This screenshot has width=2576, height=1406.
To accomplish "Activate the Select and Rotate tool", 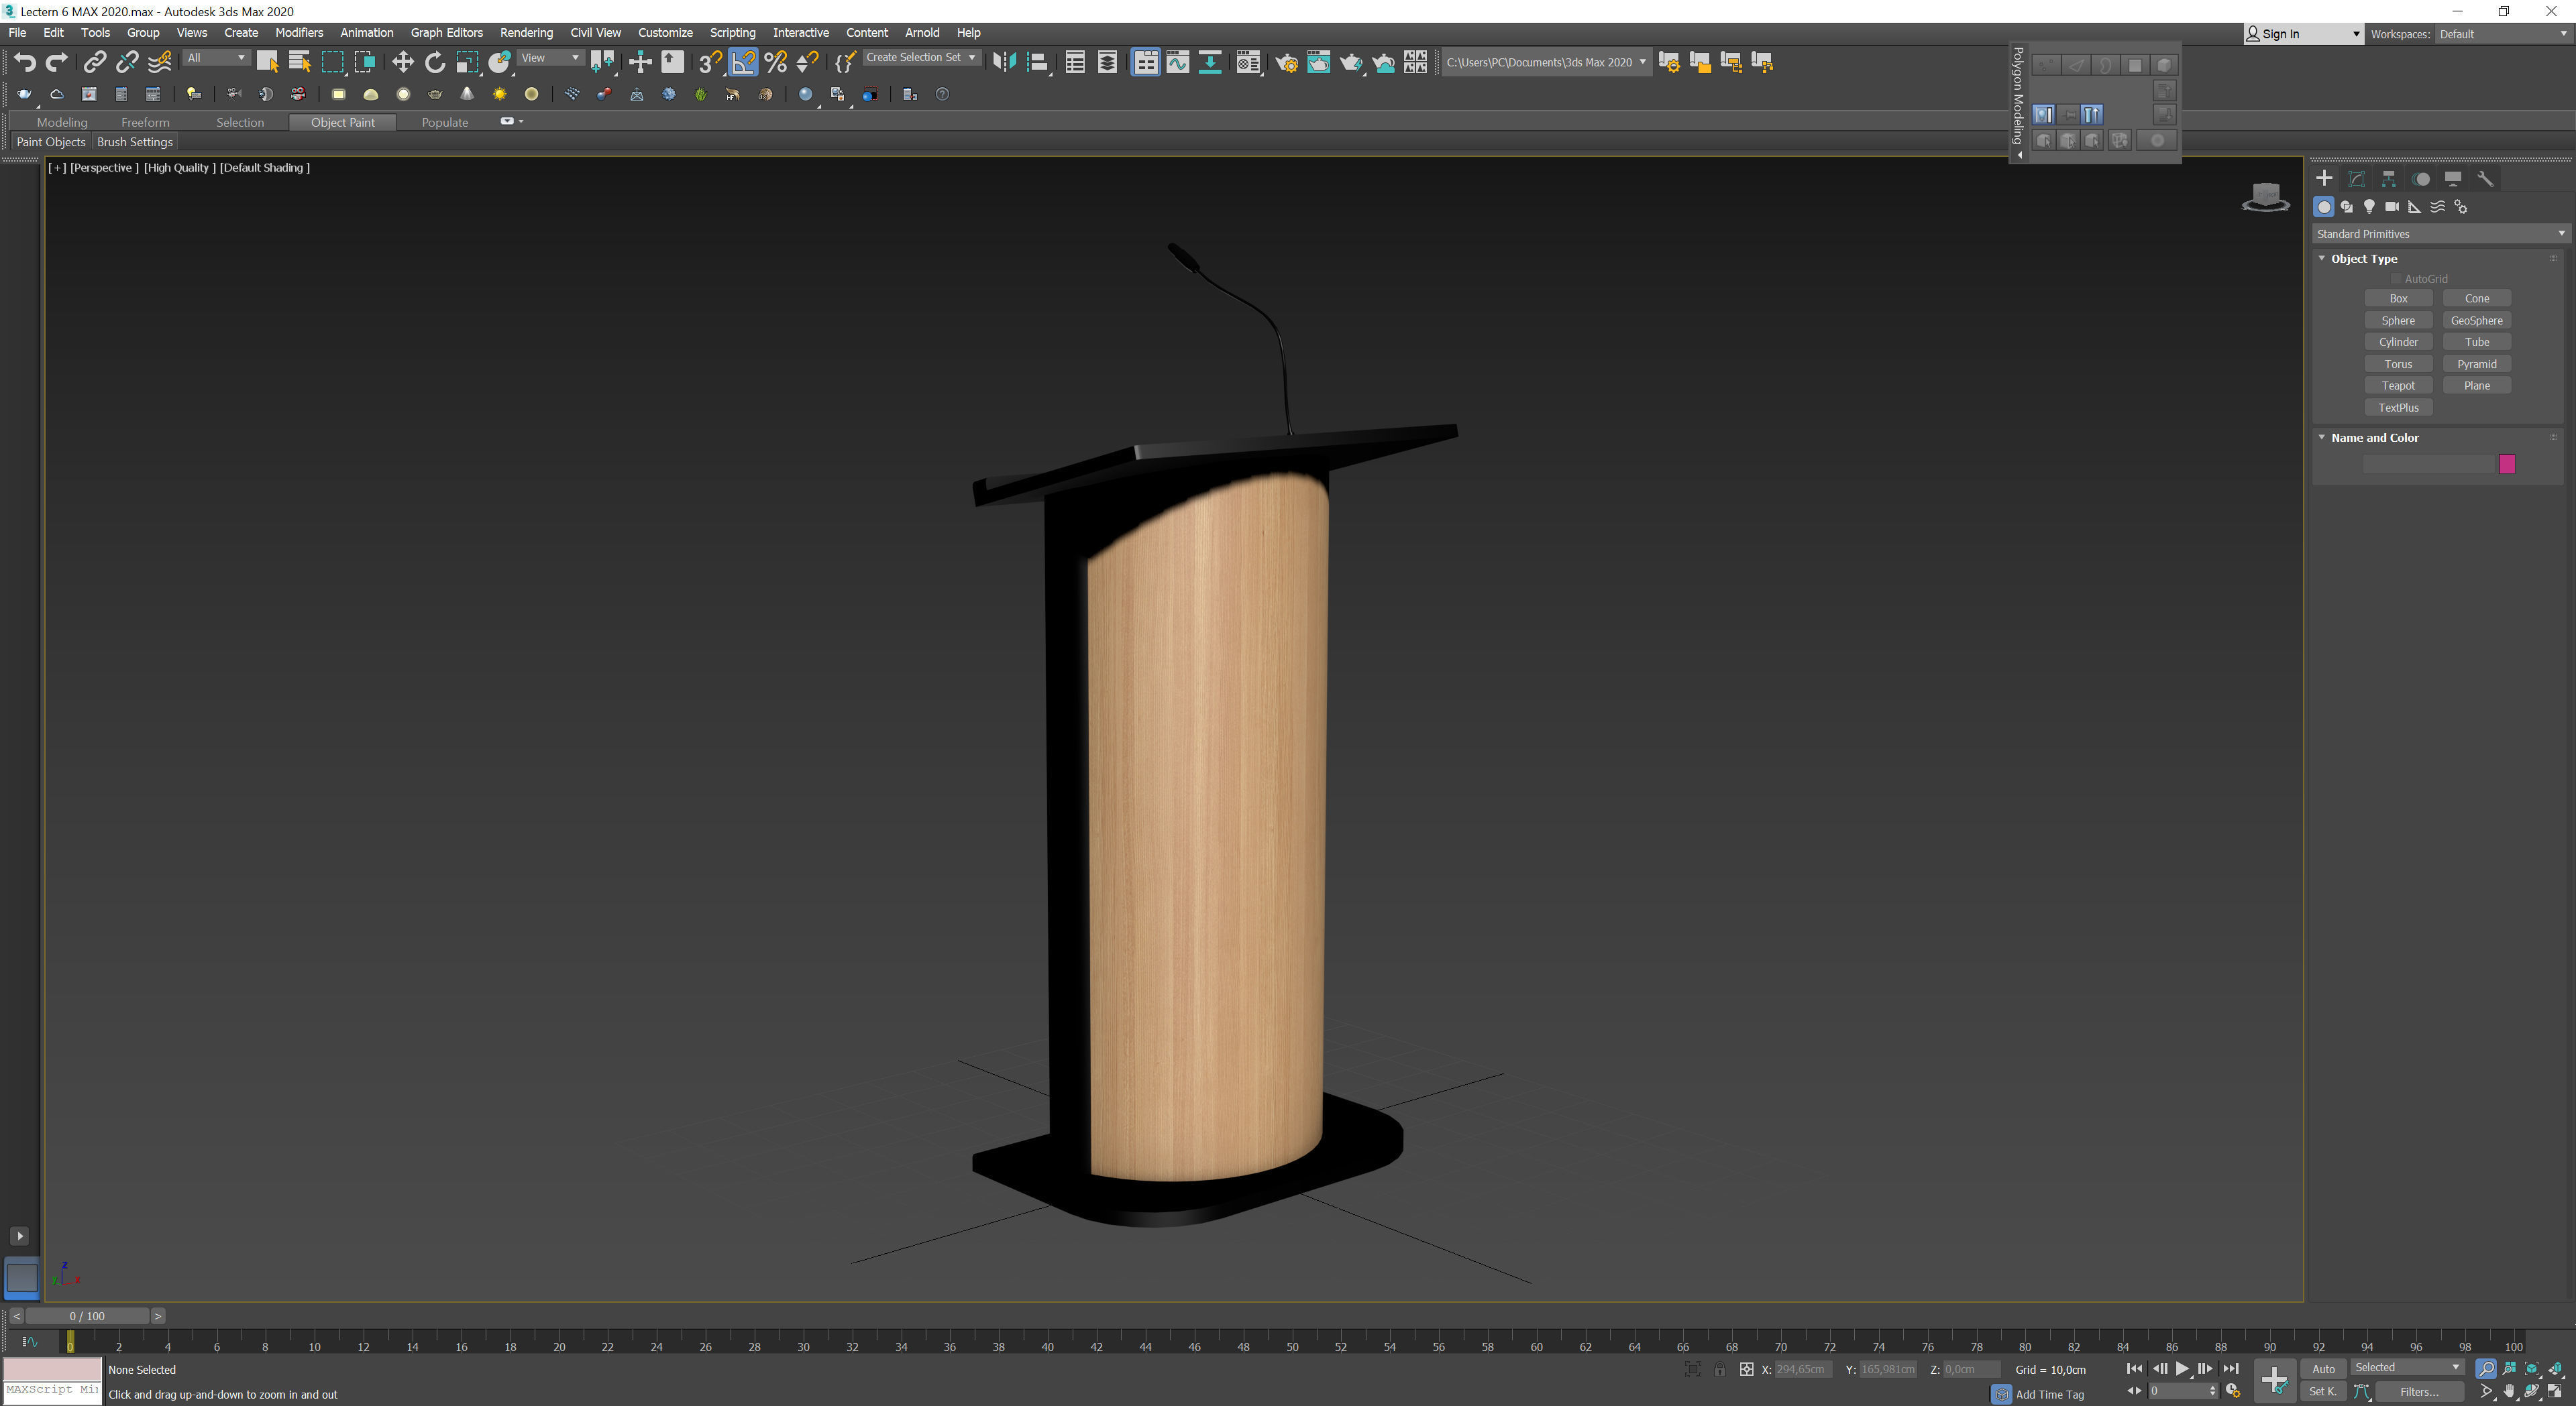I will pos(434,62).
